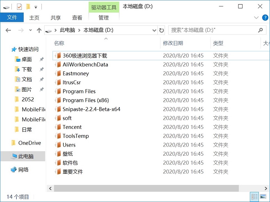Select 网络 in the navigation pane
Screen dimensions: 270x202
pyautogui.click(x=19, y=170)
